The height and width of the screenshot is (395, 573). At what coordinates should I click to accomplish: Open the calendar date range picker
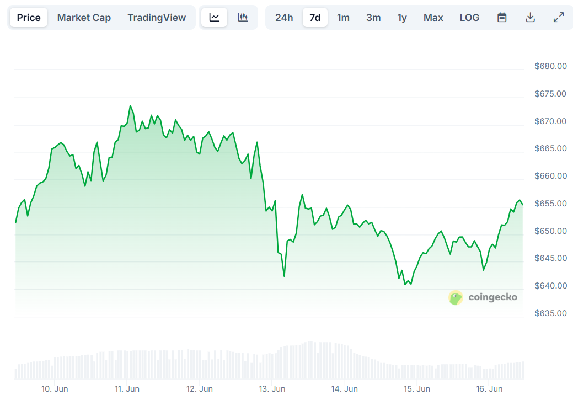click(x=502, y=18)
